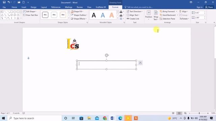Screen dimensions: 216x121
Task: Open the Position menu
Action: pos(148,15)
